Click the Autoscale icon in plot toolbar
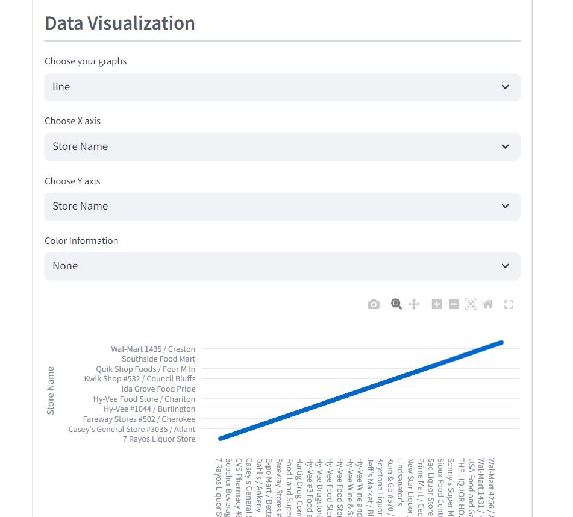Viewport: 573px width, 517px height. [x=471, y=304]
